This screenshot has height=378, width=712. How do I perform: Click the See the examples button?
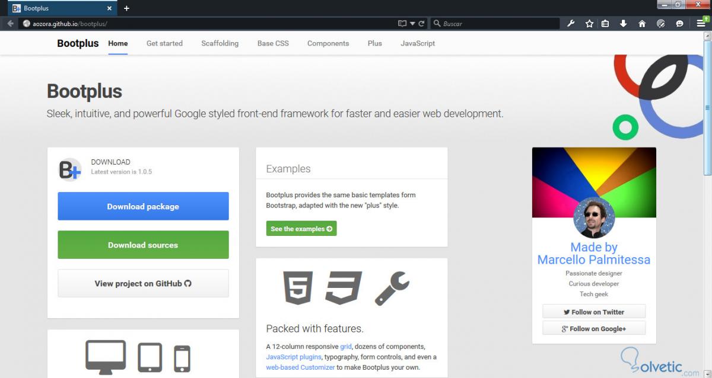(x=301, y=229)
